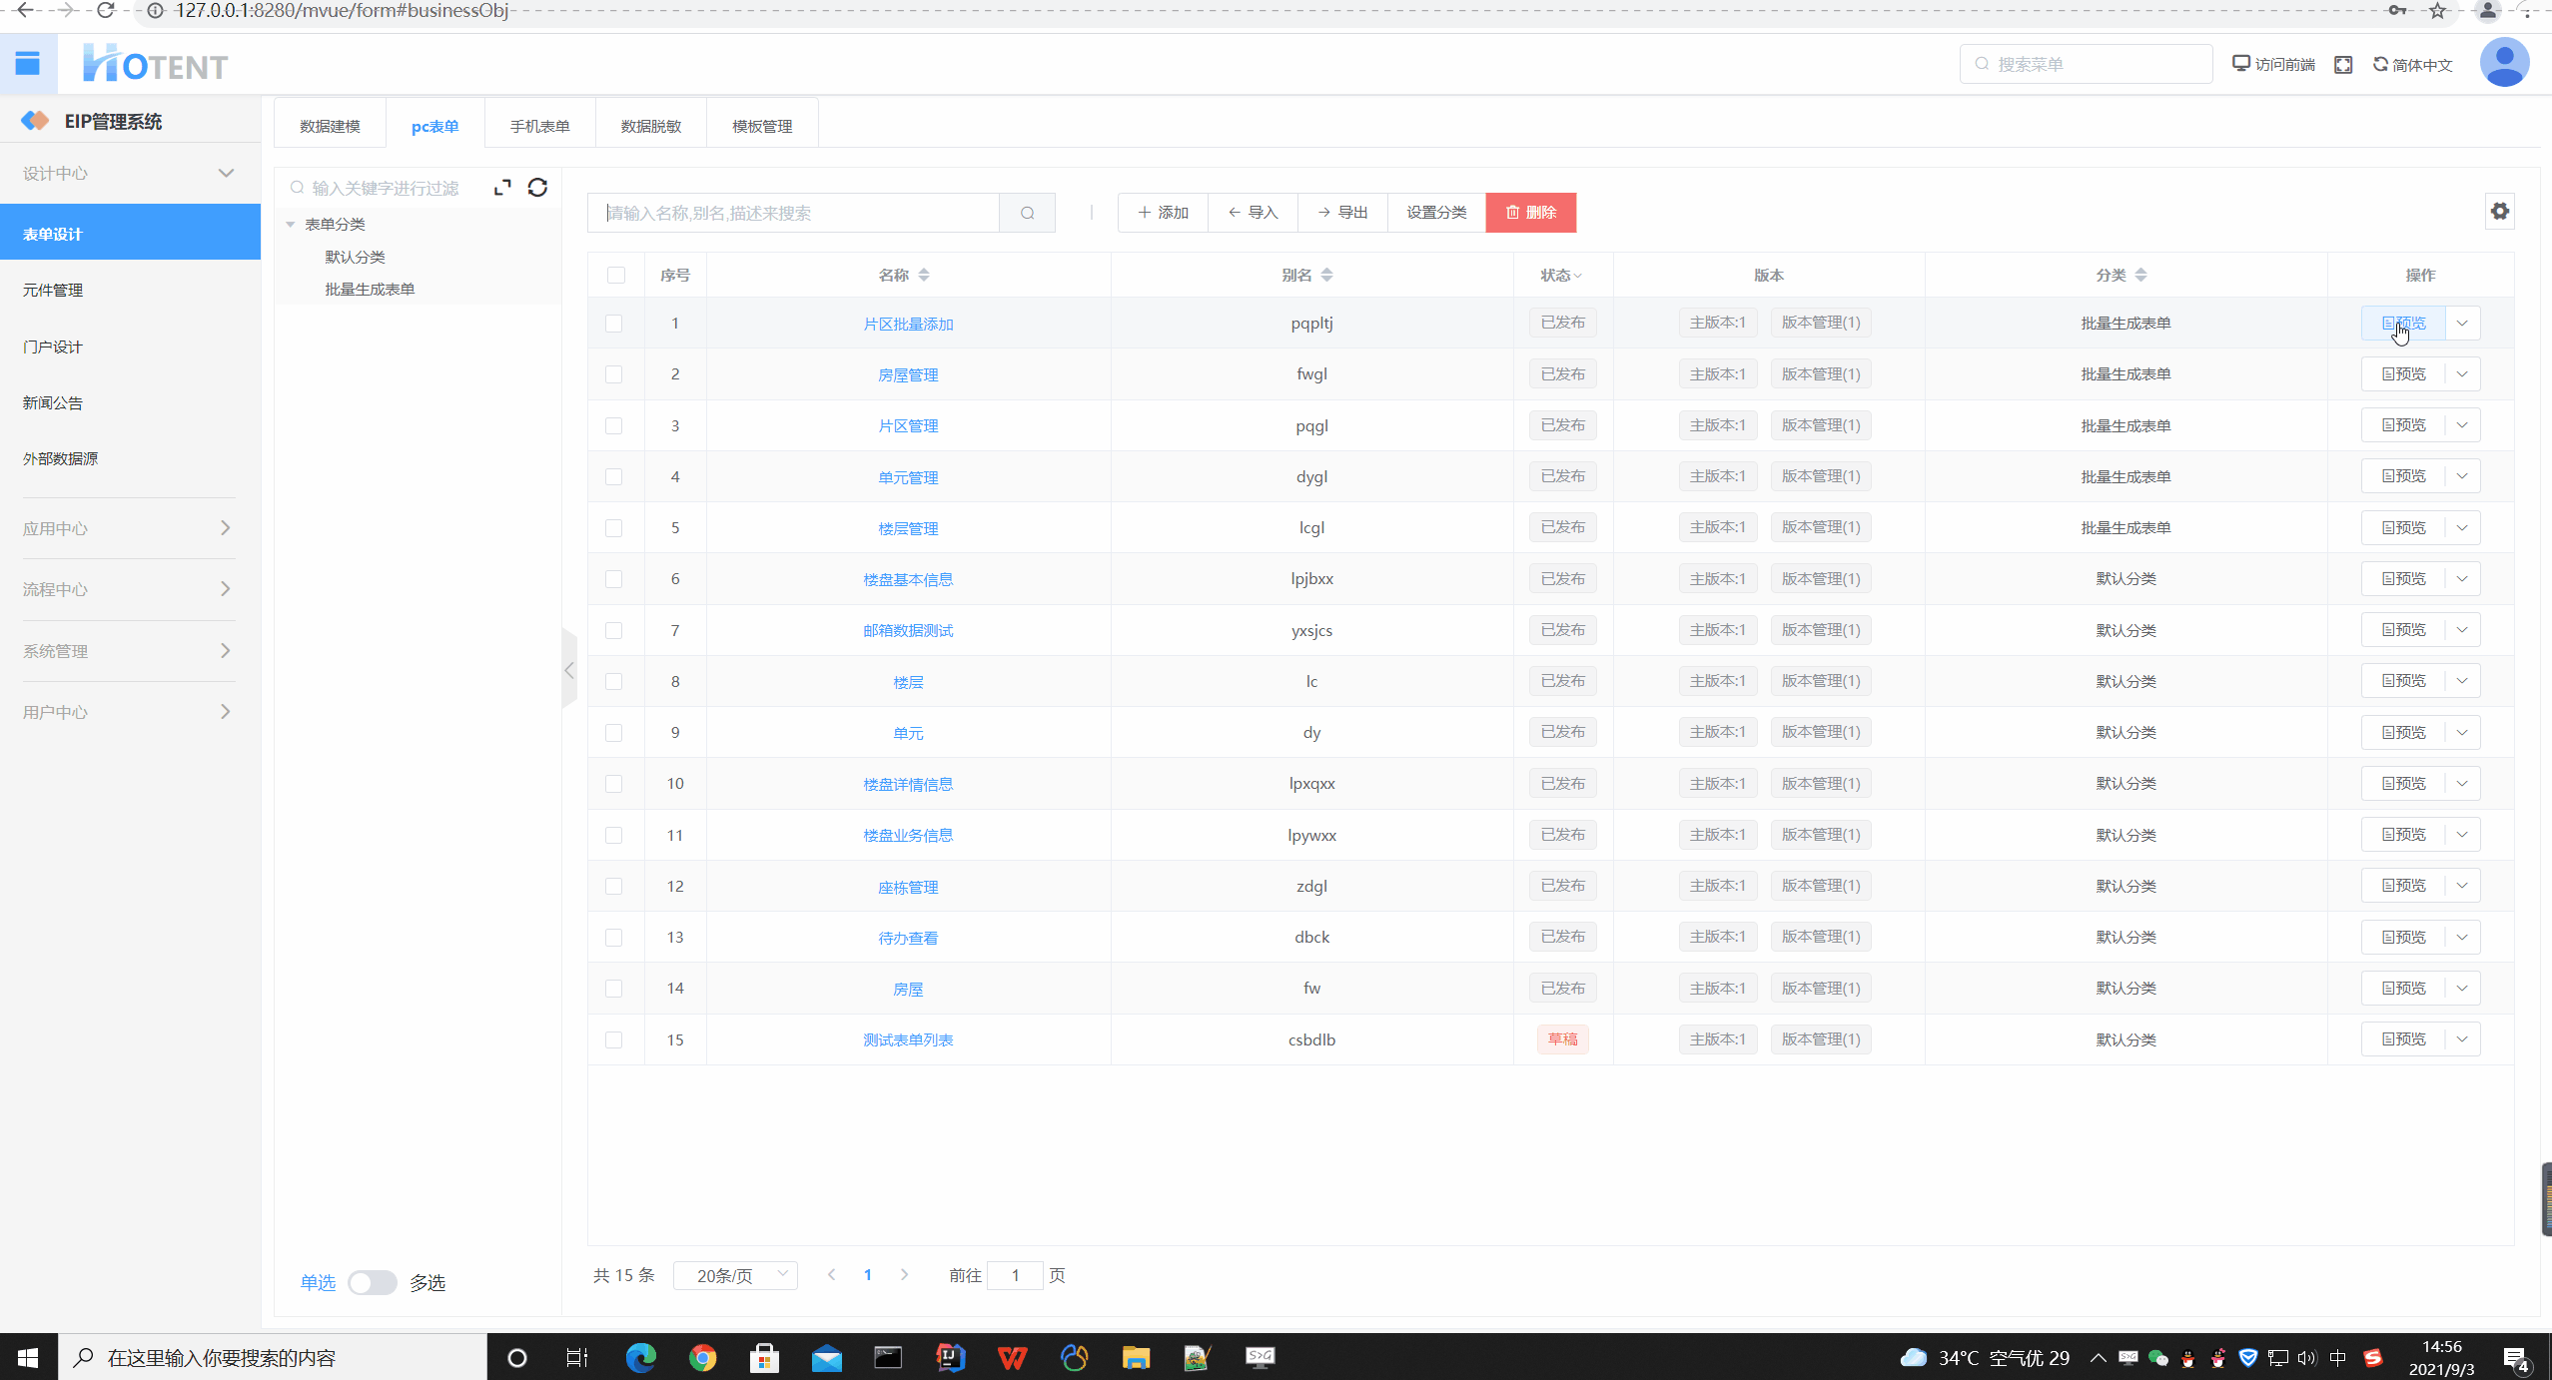
Task: Check the checkbox for row 房屋管理
Action: tap(614, 374)
